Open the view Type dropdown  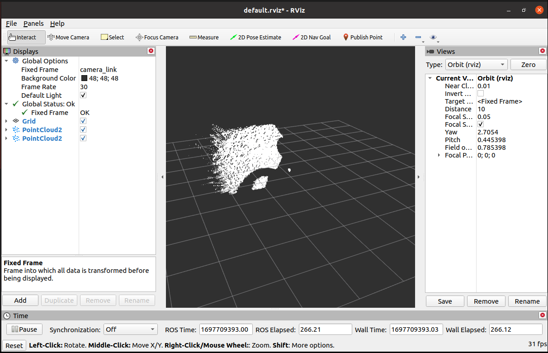point(476,64)
